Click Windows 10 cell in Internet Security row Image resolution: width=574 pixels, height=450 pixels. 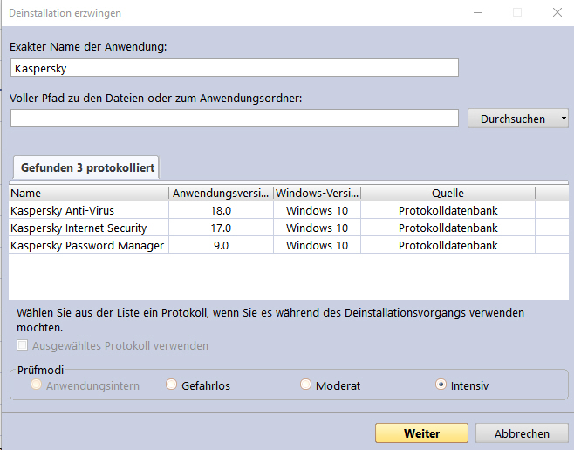(317, 228)
